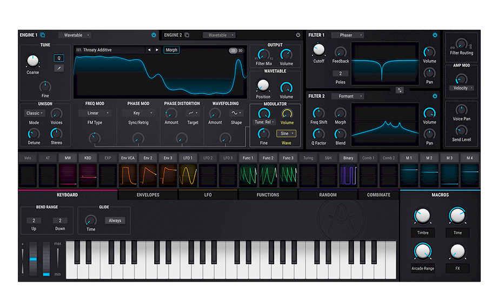Screen dimensions: 498x288
Task: Click the swap filters arrows icon
Action: click(x=400, y=90)
